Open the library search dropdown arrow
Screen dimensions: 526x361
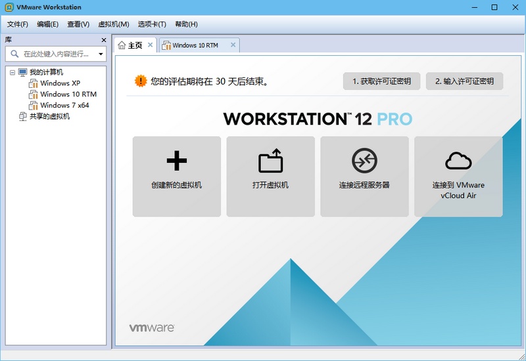(x=101, y=54)
